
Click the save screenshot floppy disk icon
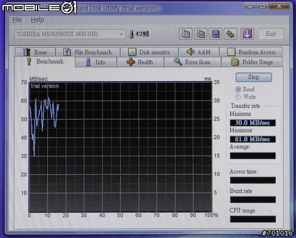tap(215, 34)
